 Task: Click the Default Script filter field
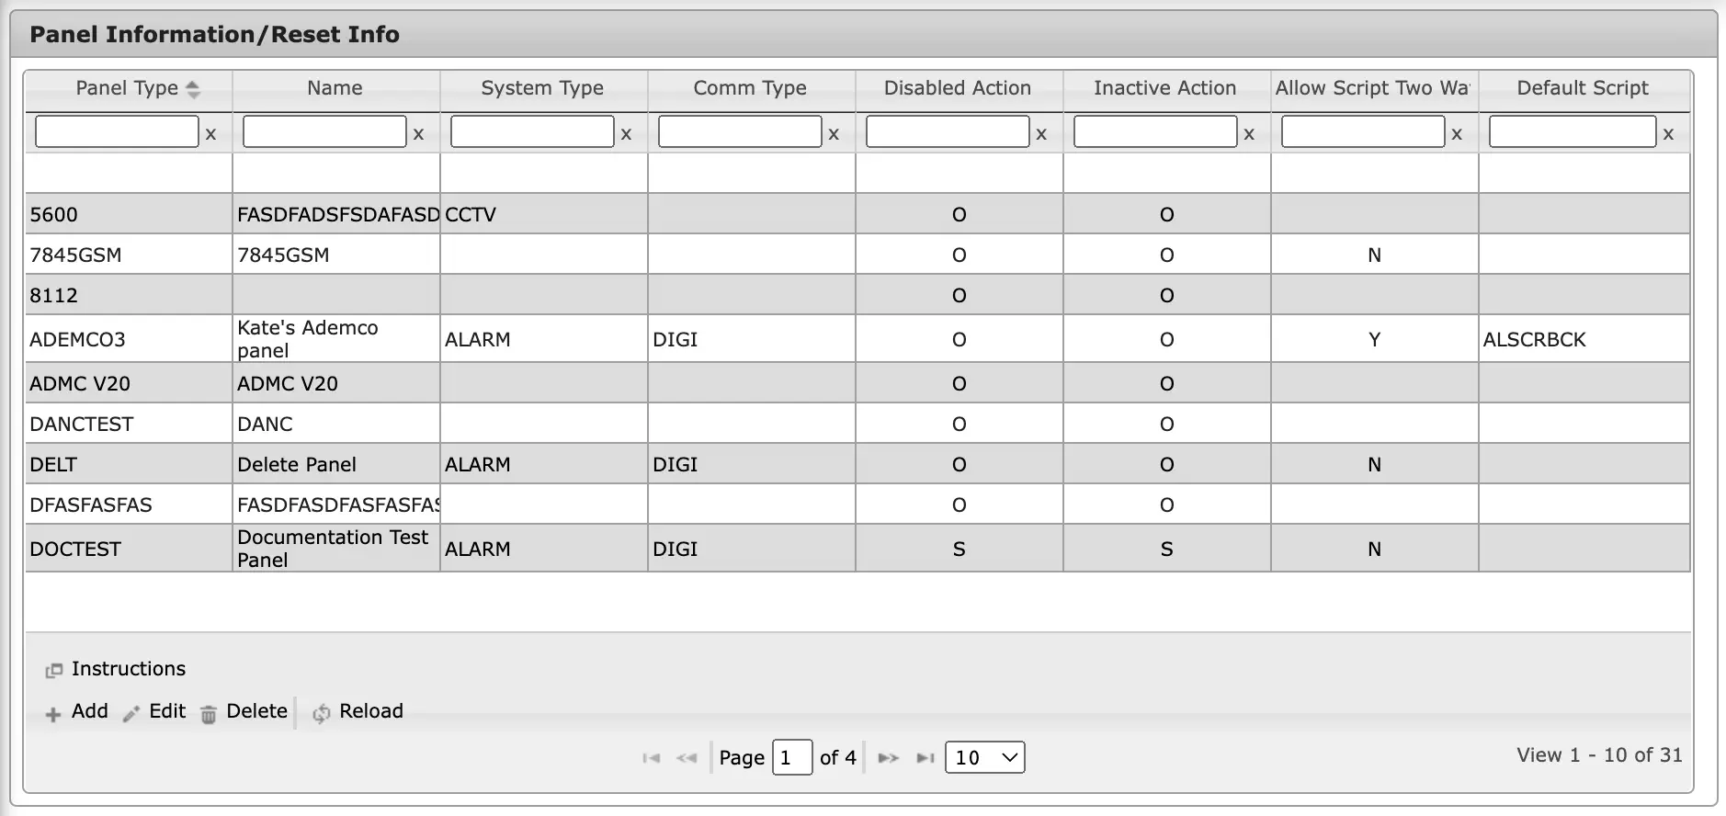[1573, 131]
